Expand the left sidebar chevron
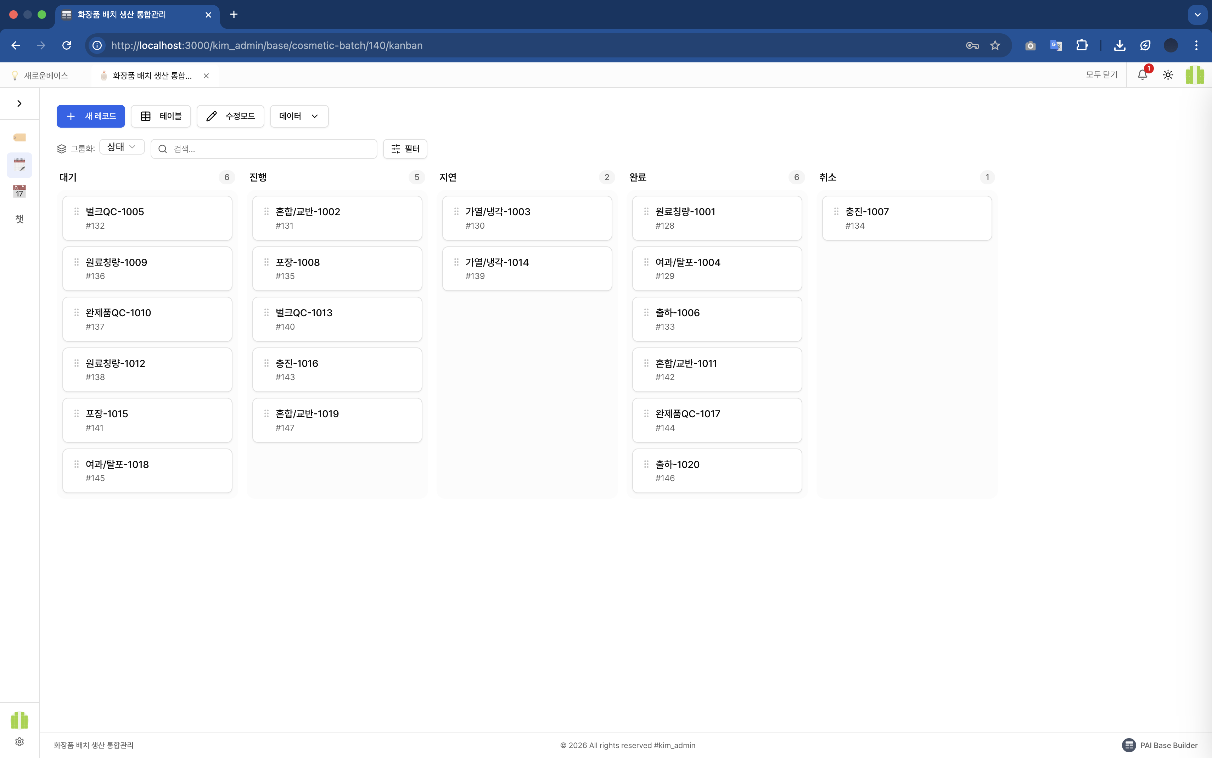The image size is (1212, 758). pos(19,103)
